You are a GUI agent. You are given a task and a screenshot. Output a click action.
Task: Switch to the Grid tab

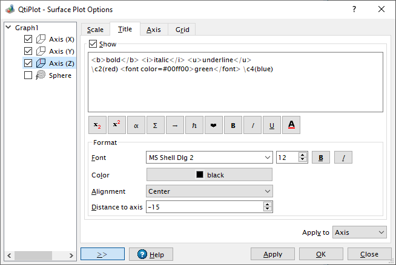pos(182,30)
